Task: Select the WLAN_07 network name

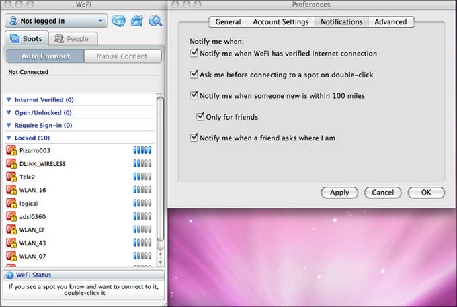Action: coord(33,256)
